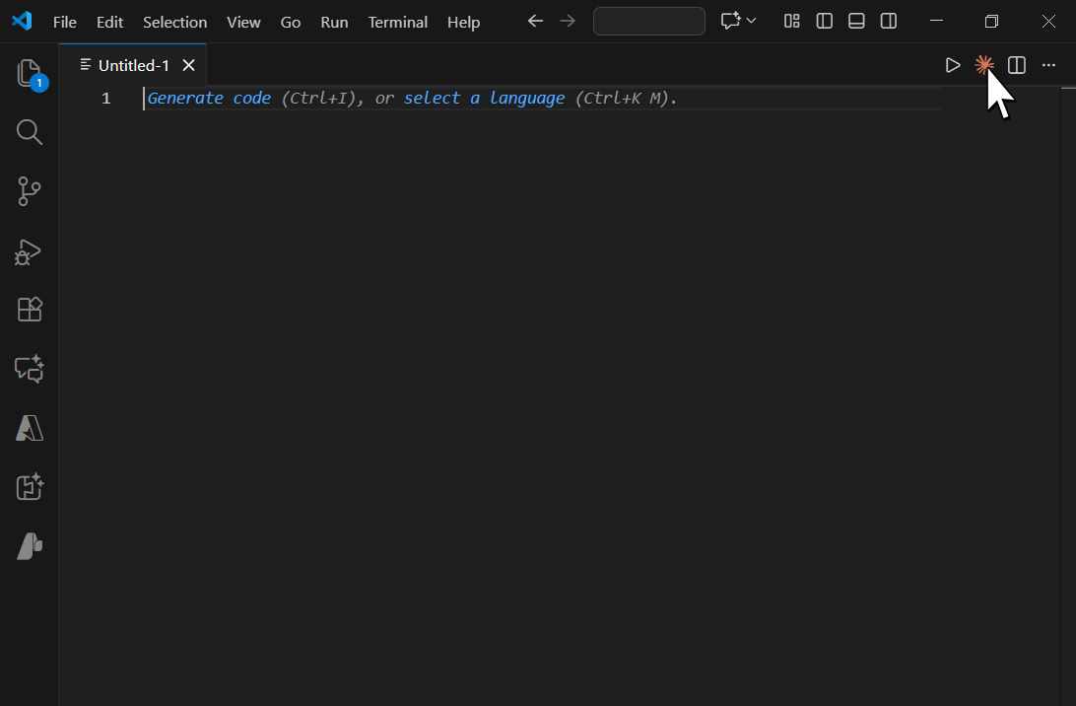Viewport: 1076px width, 706px height.
Task: Expand the chat dropdown arrow in the title bar
Action: pyautogui.click(x=752, y=22)
